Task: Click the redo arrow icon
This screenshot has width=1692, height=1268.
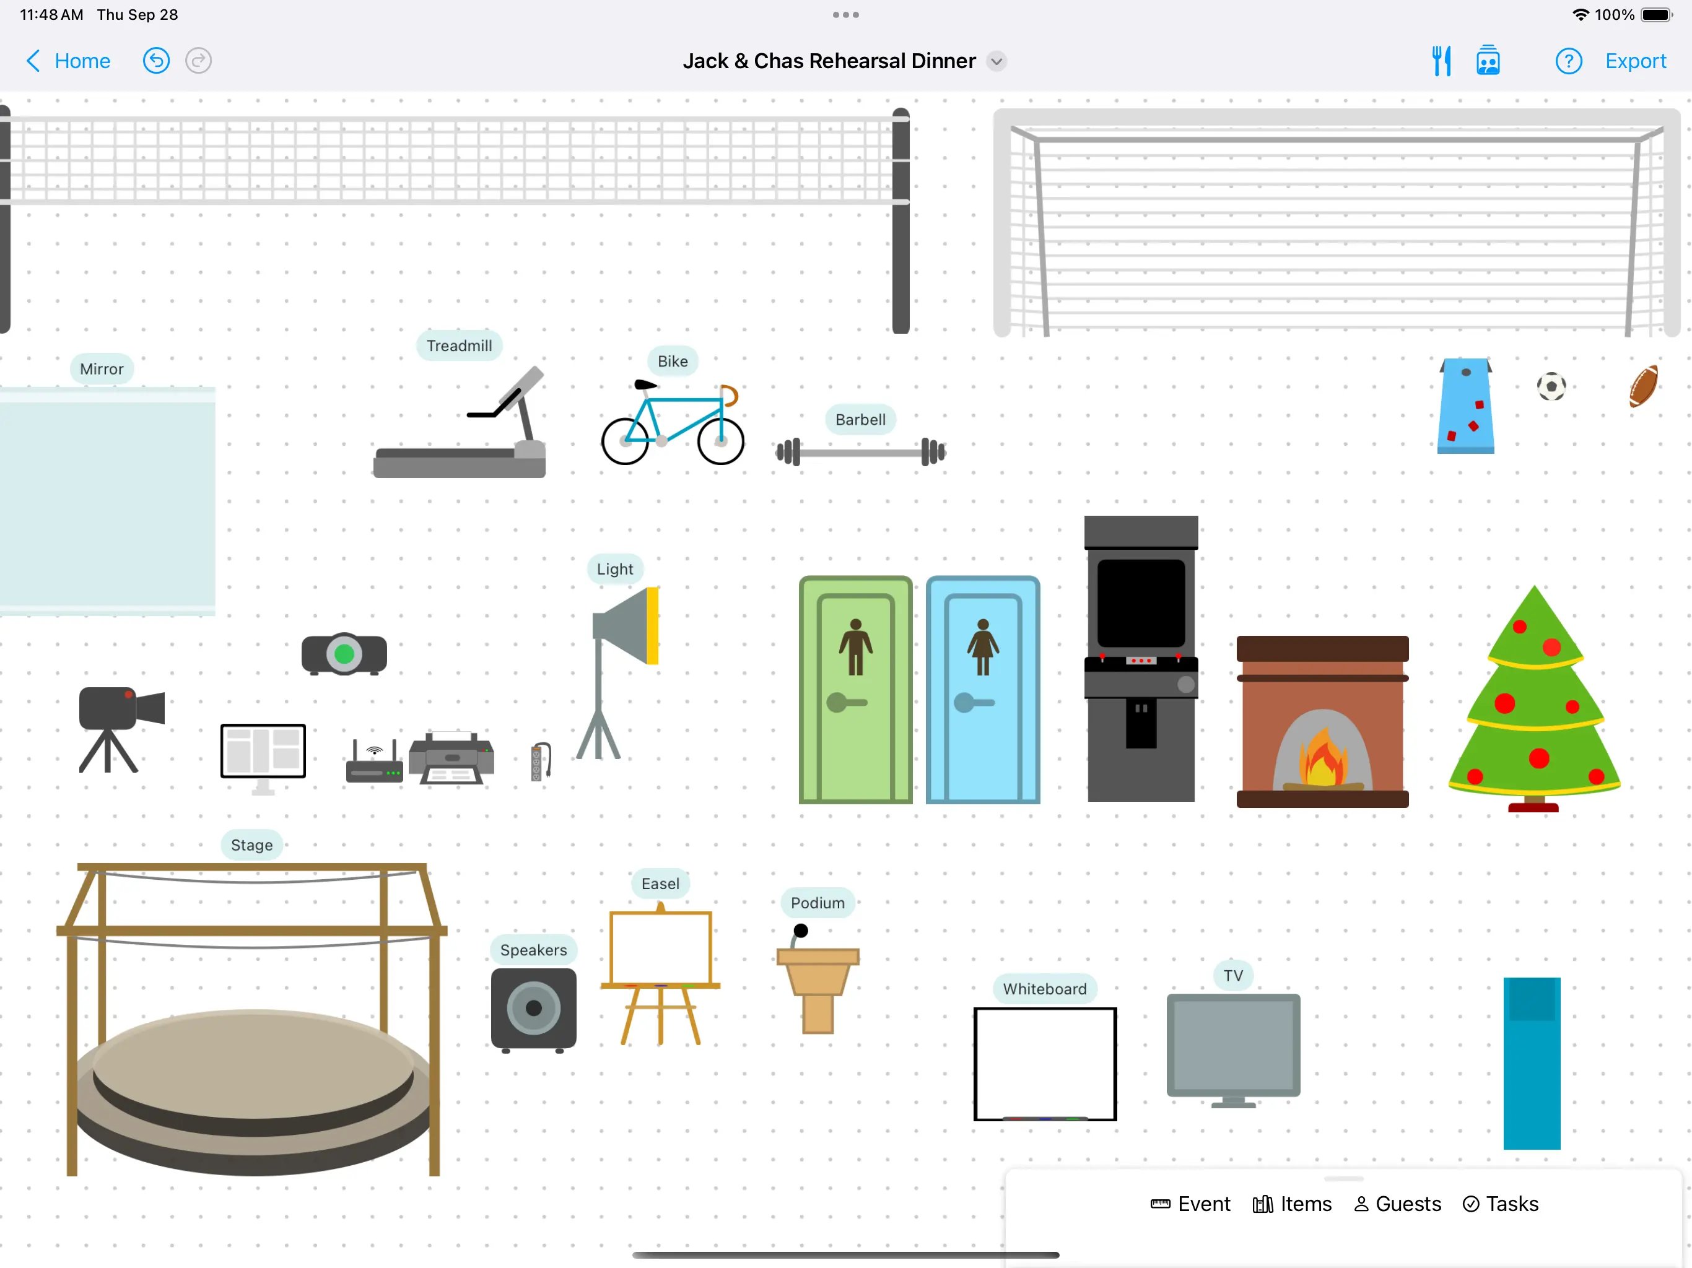Action: (200, 61)
